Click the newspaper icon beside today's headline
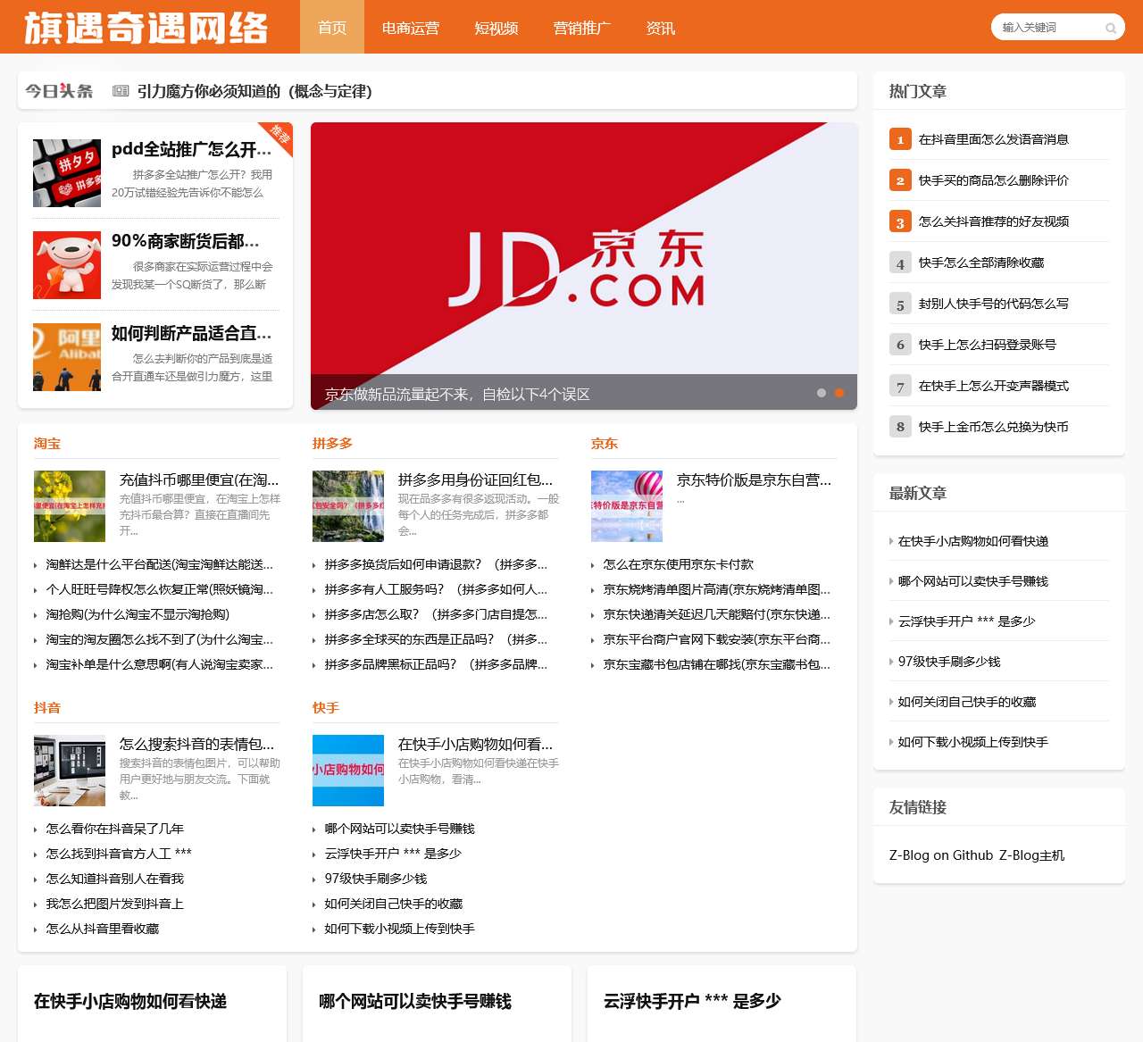1143x1042 pixels. pos(121,91)
